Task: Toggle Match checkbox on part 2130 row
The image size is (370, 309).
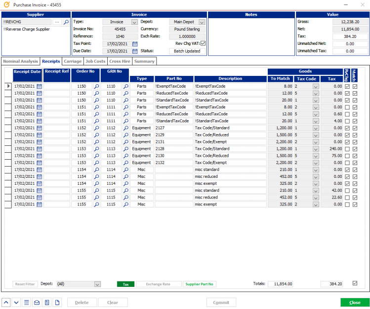Action: click(x=355, y=156)
